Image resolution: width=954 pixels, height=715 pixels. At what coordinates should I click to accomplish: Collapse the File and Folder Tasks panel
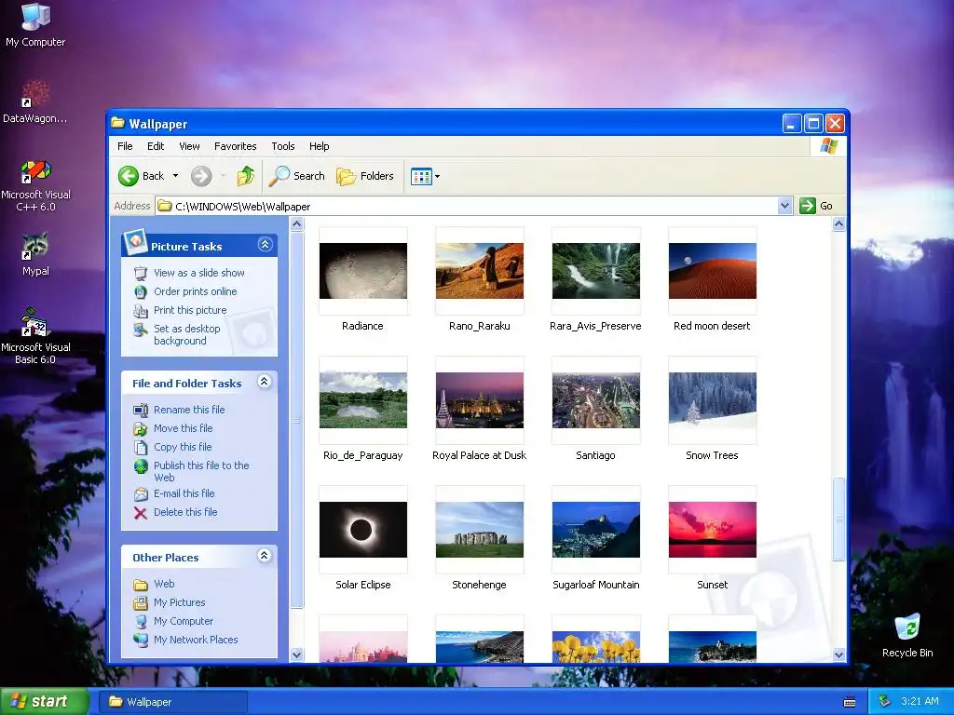264,382
